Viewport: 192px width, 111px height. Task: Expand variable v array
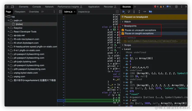[x=124, y=103]
